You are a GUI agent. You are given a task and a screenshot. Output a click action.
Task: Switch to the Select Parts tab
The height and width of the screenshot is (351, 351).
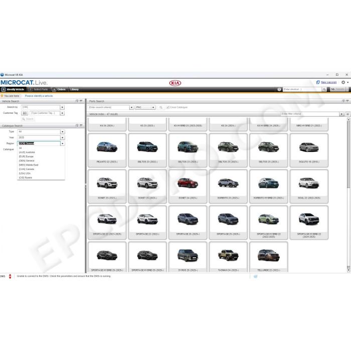(38, 89)
